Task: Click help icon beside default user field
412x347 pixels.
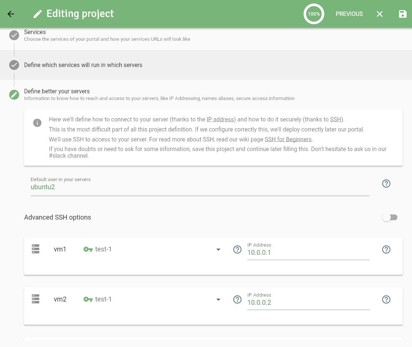Action: tap(386, 184)
